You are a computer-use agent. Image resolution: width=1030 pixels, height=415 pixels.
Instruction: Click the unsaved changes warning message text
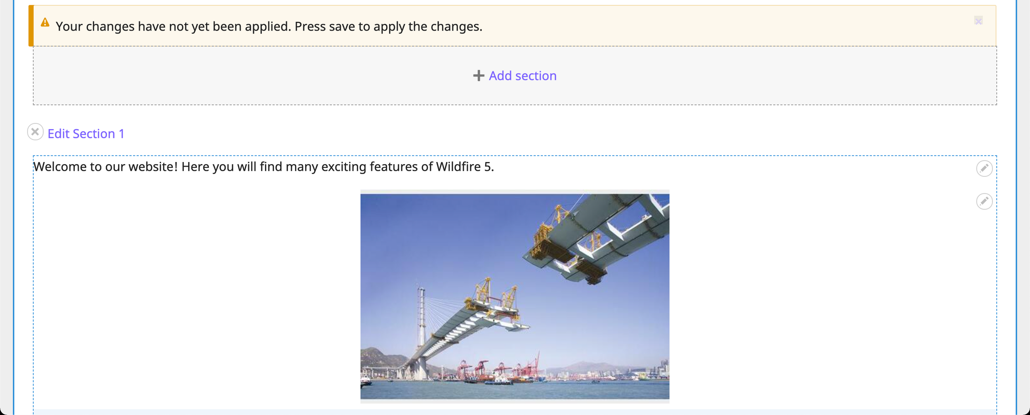(269, 27)
